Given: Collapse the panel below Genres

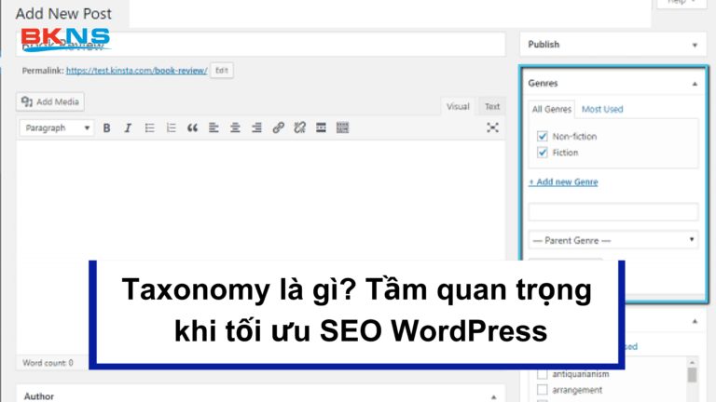Looking at the screenshot, I should 695,321.
